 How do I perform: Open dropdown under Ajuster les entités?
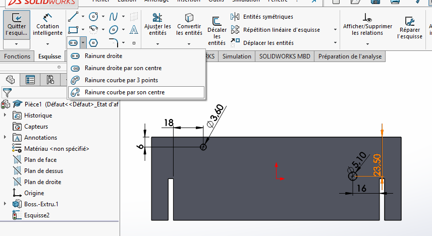click(x=157, y=44)
